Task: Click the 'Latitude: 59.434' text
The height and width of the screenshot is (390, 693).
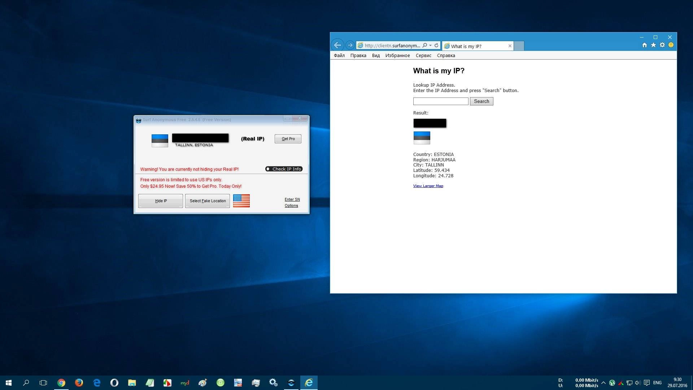Action: (x=431, y=170)
